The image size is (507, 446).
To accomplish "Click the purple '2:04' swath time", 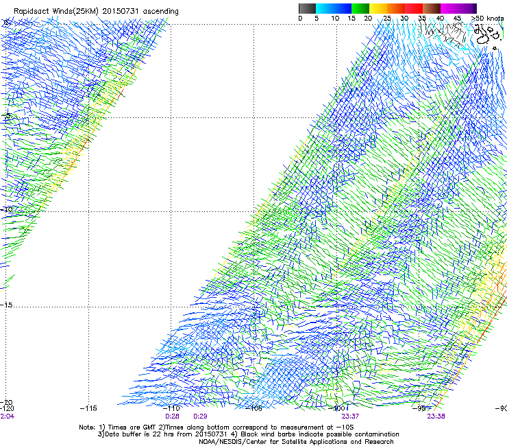I will coord(7,416).
